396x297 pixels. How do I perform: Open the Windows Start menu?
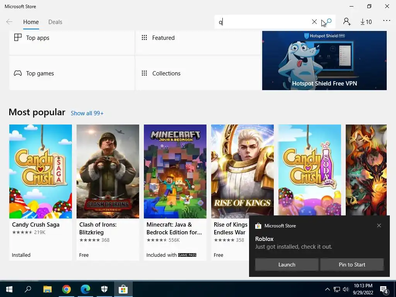[9, 289]
